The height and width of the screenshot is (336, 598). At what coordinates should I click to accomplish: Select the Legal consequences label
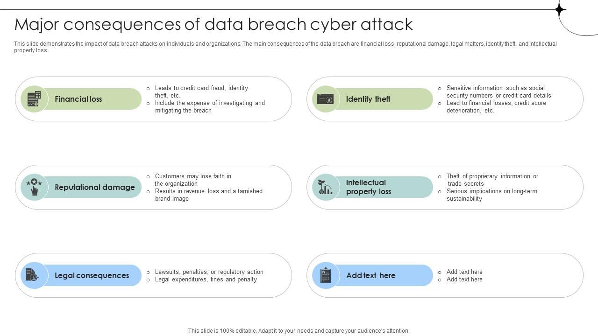pos(92,275)
